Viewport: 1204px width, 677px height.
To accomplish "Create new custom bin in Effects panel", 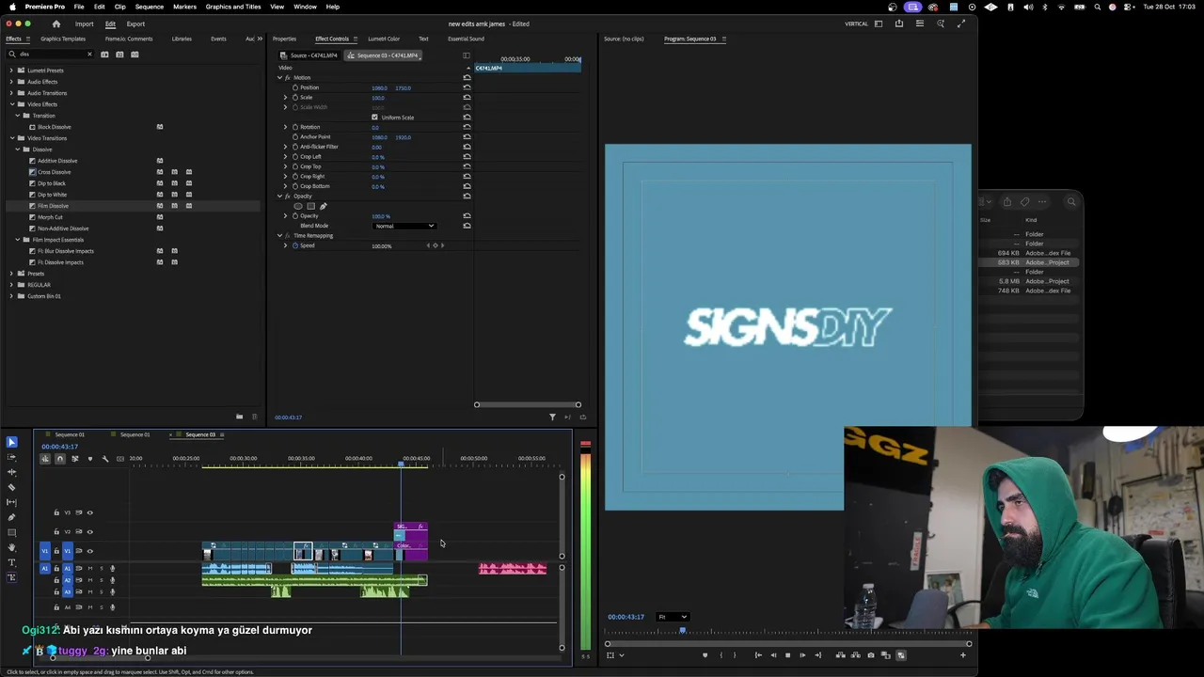I will coord(239,417).
